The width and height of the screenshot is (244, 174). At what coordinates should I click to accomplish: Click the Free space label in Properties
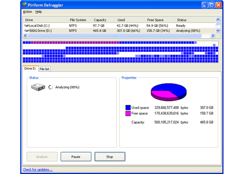pyautogui.click(x=140, y=113)
